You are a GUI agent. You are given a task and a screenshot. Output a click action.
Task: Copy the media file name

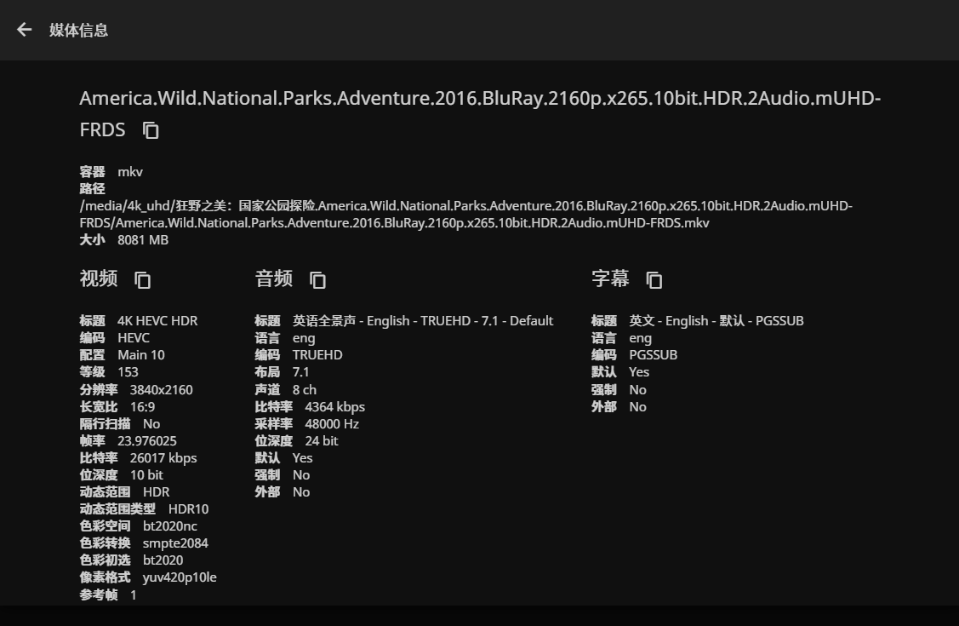tap(151, 130)
